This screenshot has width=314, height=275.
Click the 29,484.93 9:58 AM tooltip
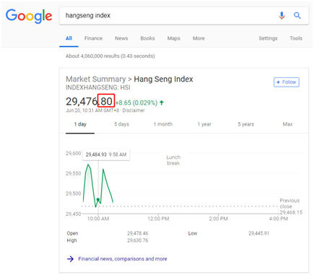[x=106, y=154]
